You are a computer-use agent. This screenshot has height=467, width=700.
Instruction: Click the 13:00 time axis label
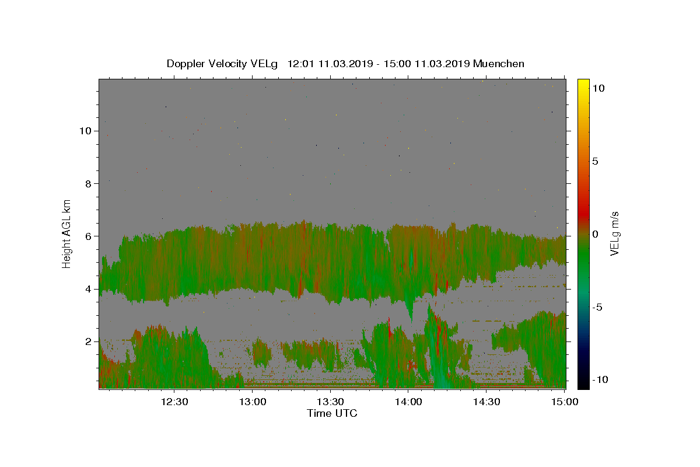point(253,402)
